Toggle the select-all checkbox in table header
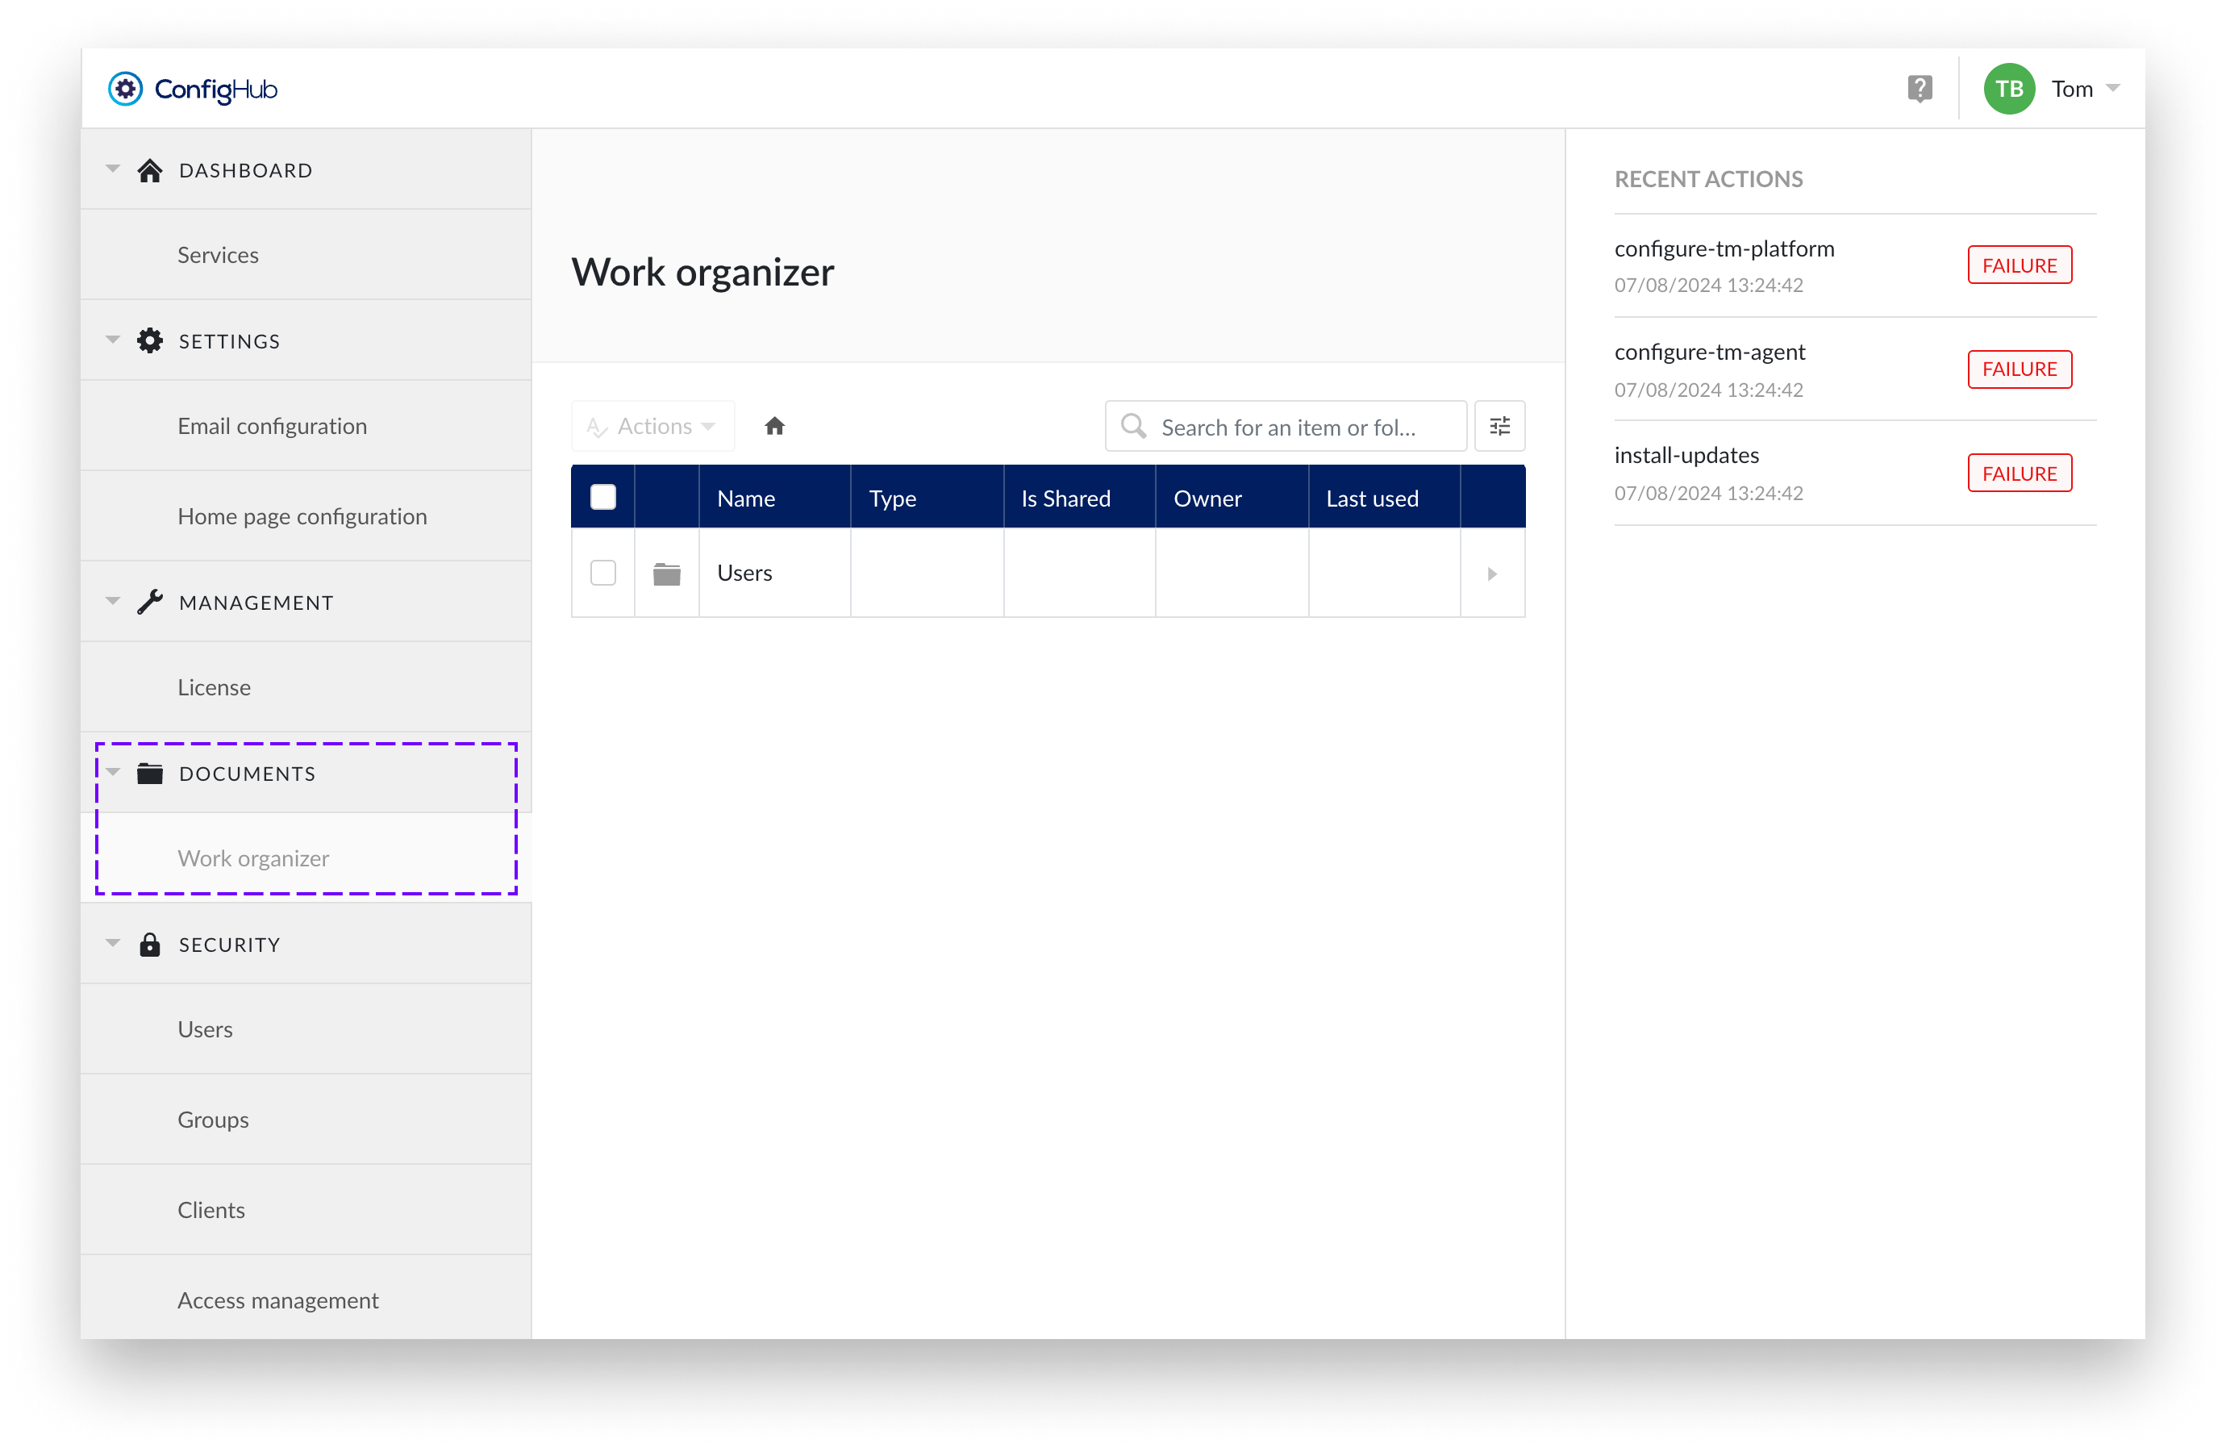 [x=603, y=498]
